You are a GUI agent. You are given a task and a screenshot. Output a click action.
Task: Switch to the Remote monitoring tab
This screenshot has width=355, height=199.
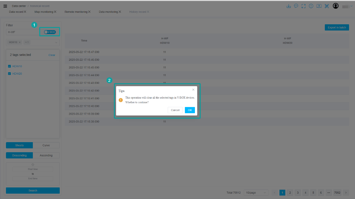(76, 12)
